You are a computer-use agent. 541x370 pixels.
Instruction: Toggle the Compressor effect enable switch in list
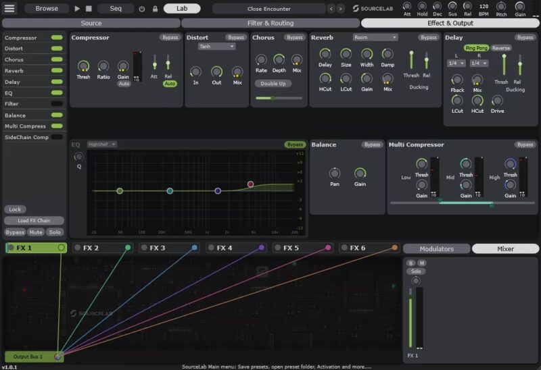pos(57,38)
